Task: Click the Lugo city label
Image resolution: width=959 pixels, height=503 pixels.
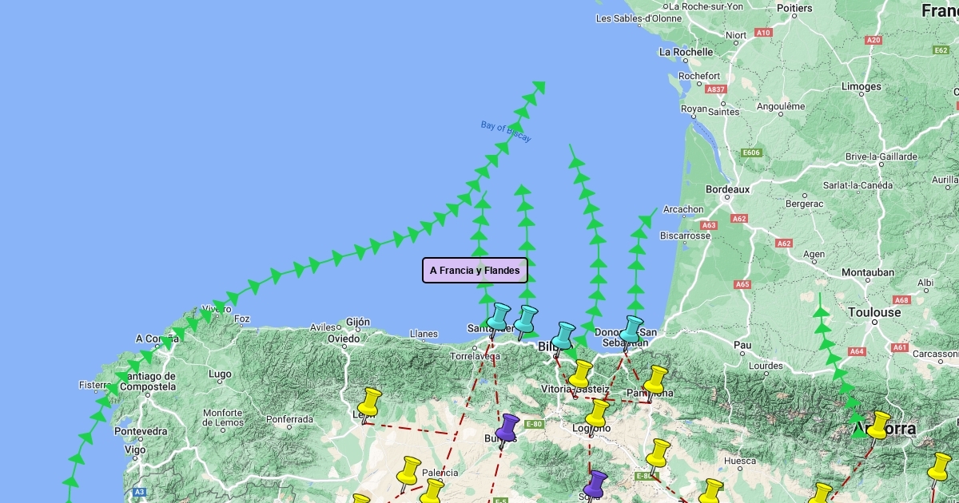Action: (220, 374)
